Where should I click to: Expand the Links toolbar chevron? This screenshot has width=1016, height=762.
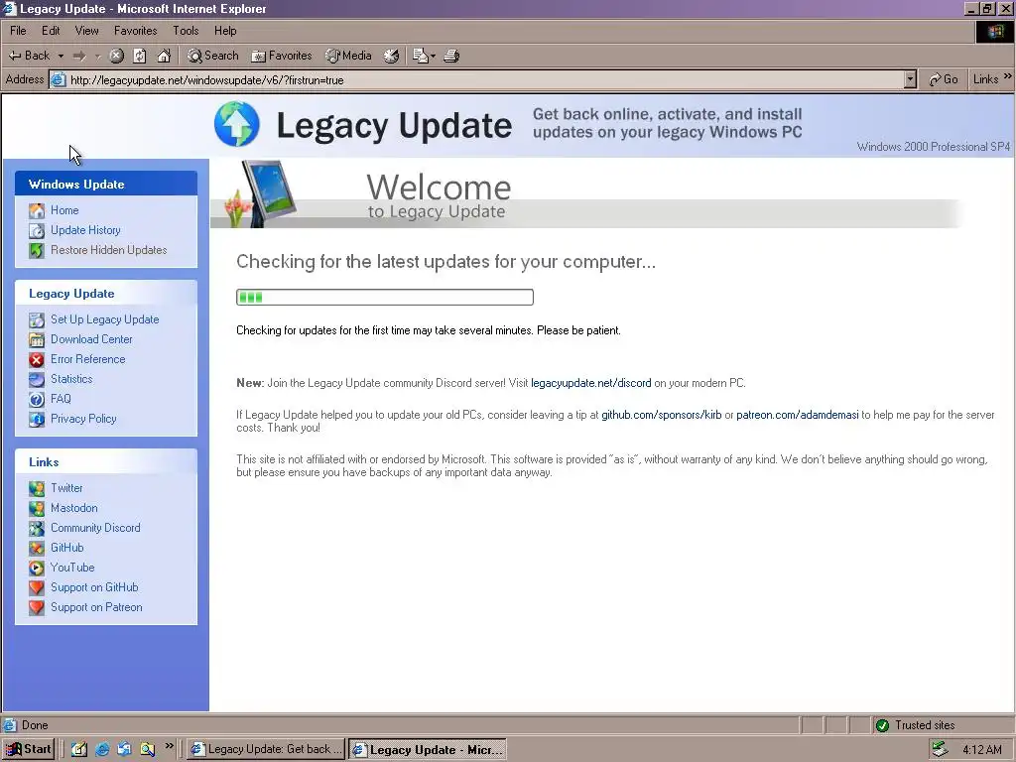[1008, 76]
